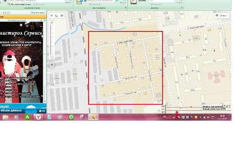The height and width of the screenshot is (165, 242).
Task: Open the Yandex browser in the taskbar
Action: (x=38, y=117)
